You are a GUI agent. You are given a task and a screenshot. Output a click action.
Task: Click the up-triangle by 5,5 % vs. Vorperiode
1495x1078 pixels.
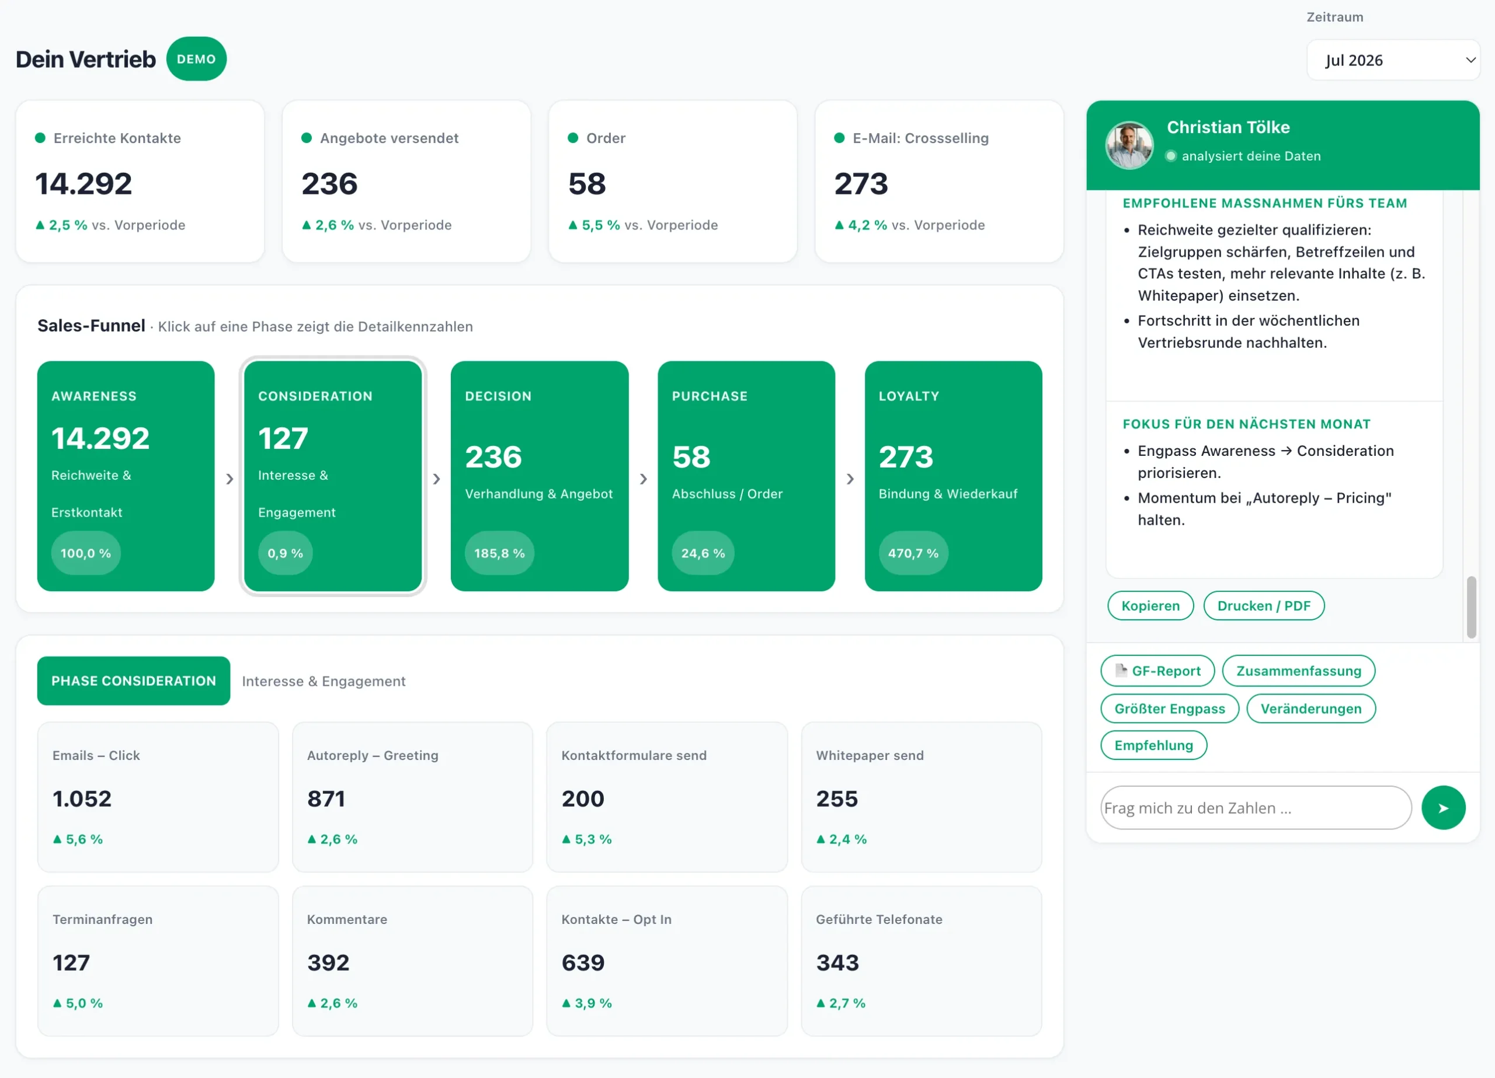point(573,225)
